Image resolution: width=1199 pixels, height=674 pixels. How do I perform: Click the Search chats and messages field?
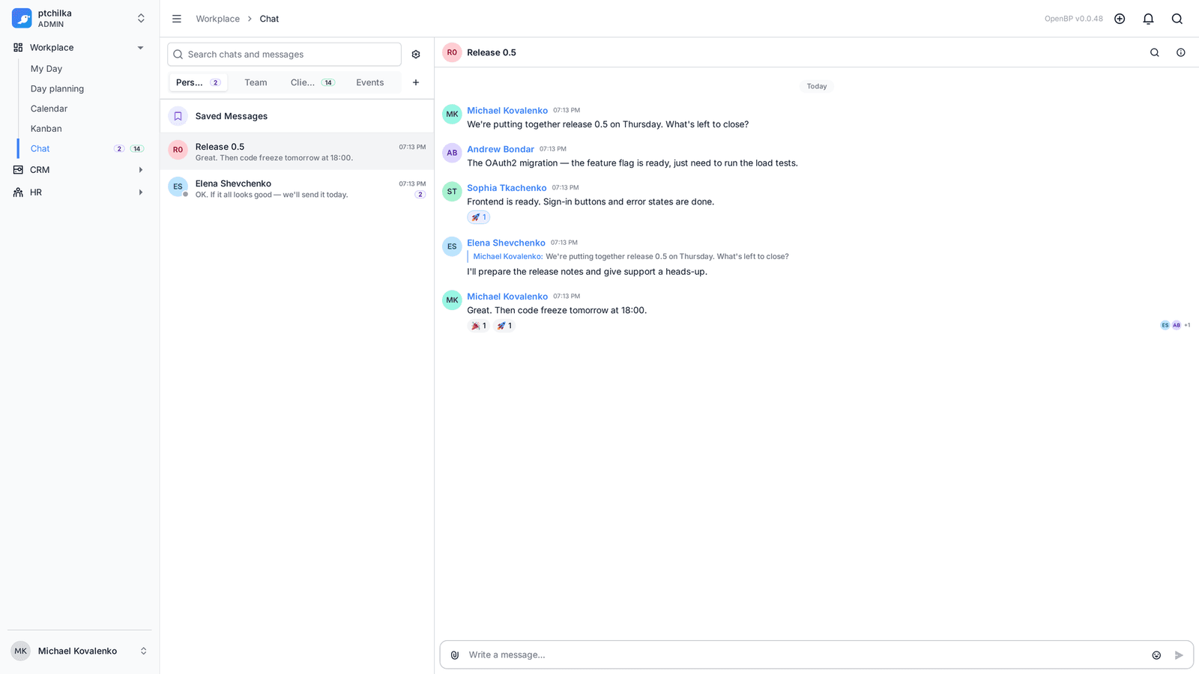[x=284, y=55]
